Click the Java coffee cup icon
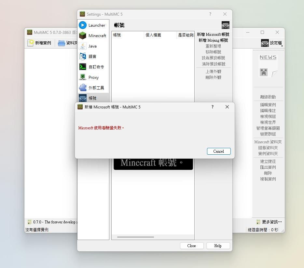Screen dimensions: 304x268 [83, 46]
